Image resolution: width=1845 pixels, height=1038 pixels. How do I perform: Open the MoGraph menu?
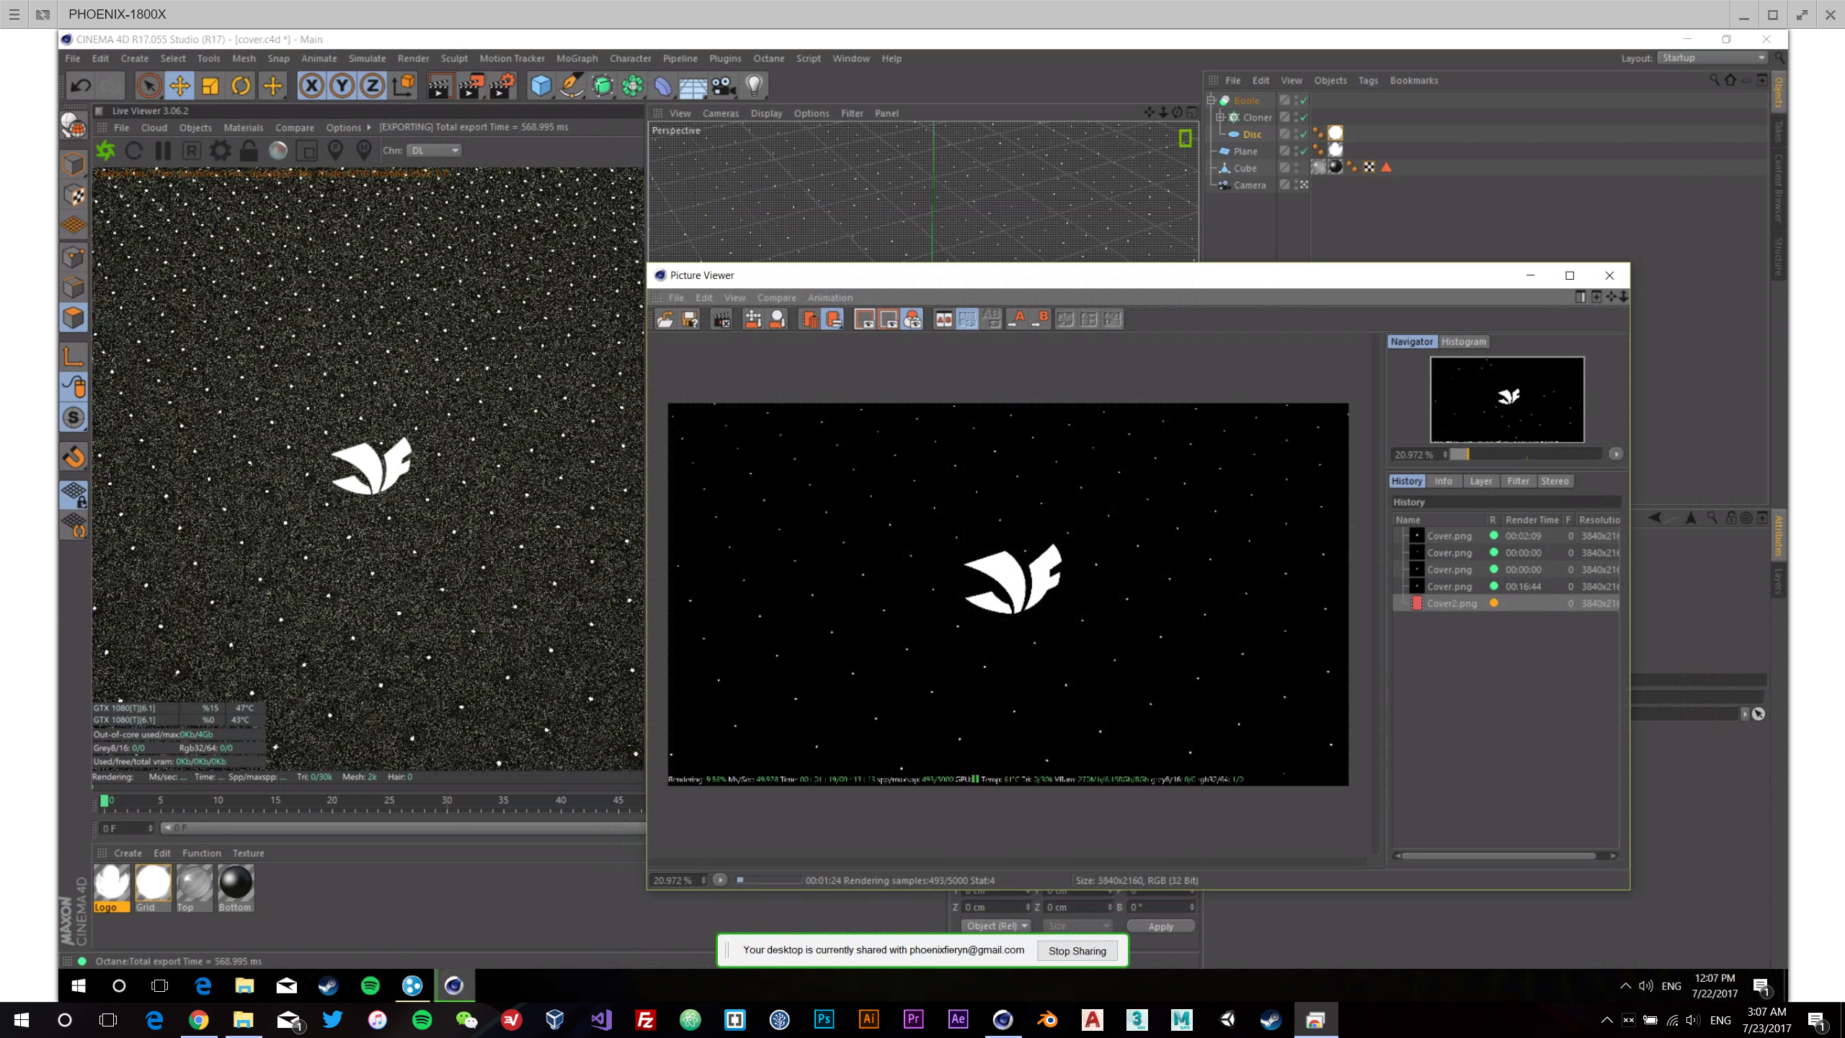tap(577, 58)
